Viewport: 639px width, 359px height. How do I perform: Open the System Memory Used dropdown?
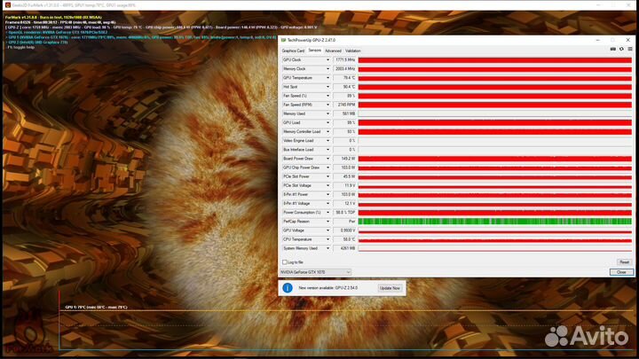tap(327, 248)
